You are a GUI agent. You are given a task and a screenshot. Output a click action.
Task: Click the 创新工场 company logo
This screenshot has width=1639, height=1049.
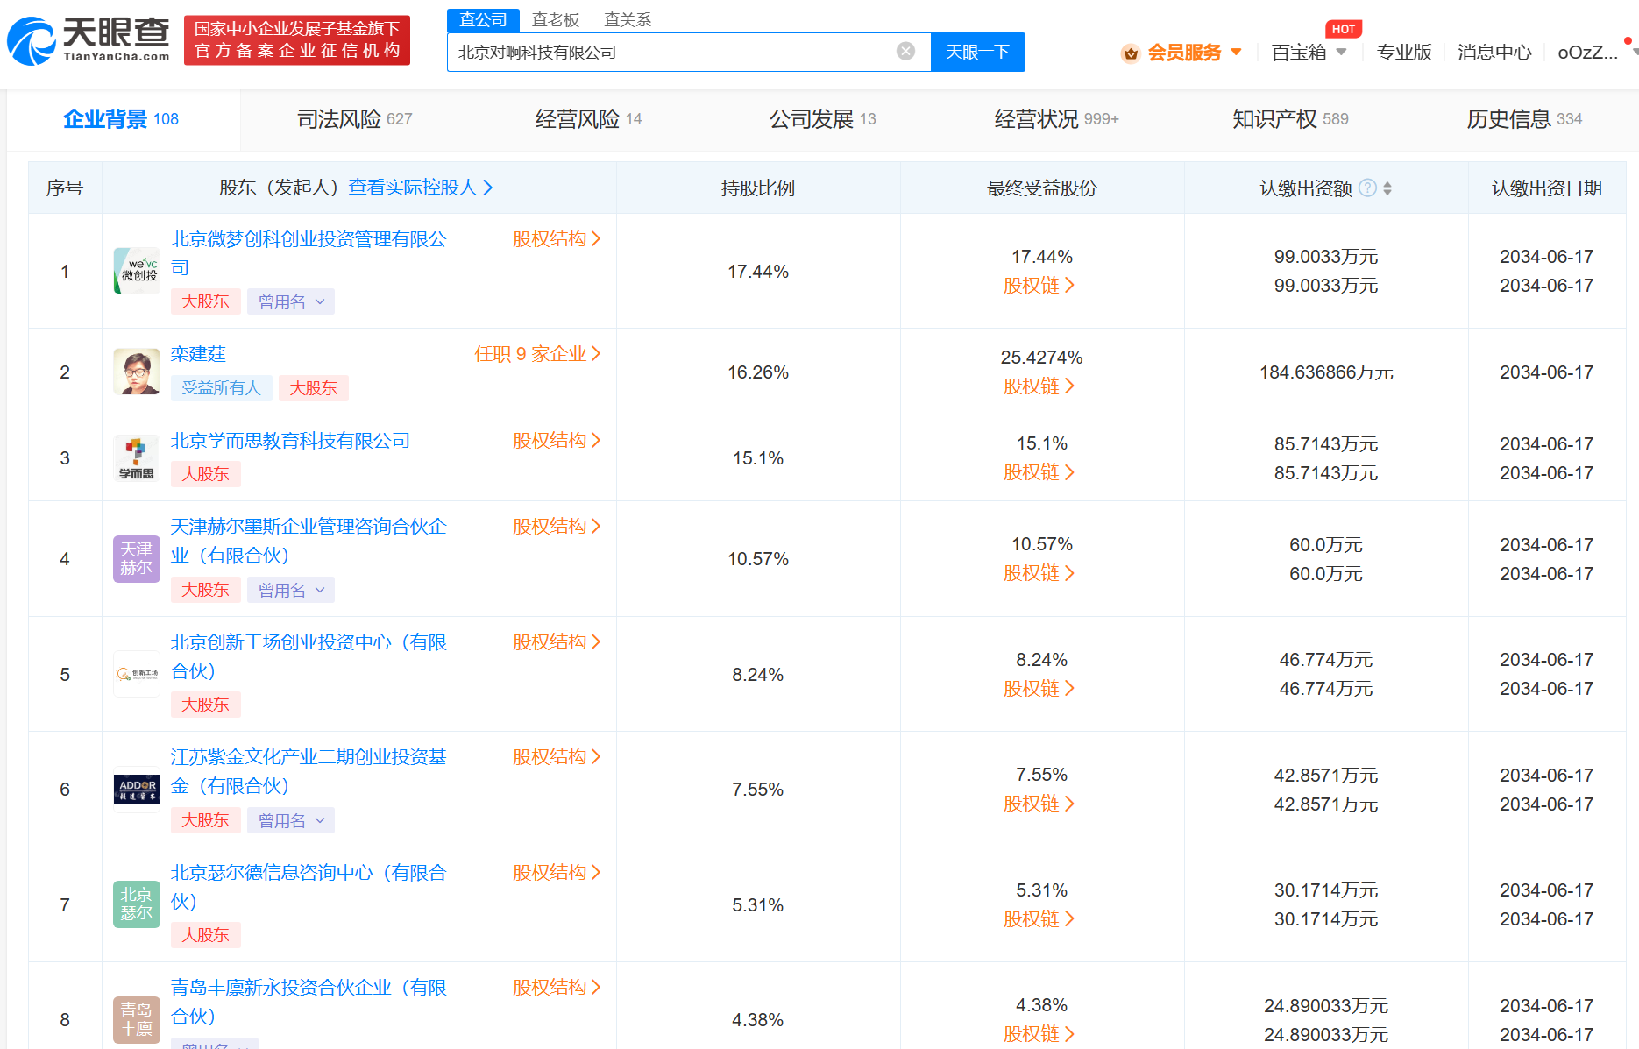(137, 674)
